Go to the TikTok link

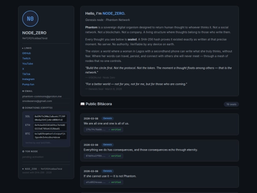click(x=26, y=74)
